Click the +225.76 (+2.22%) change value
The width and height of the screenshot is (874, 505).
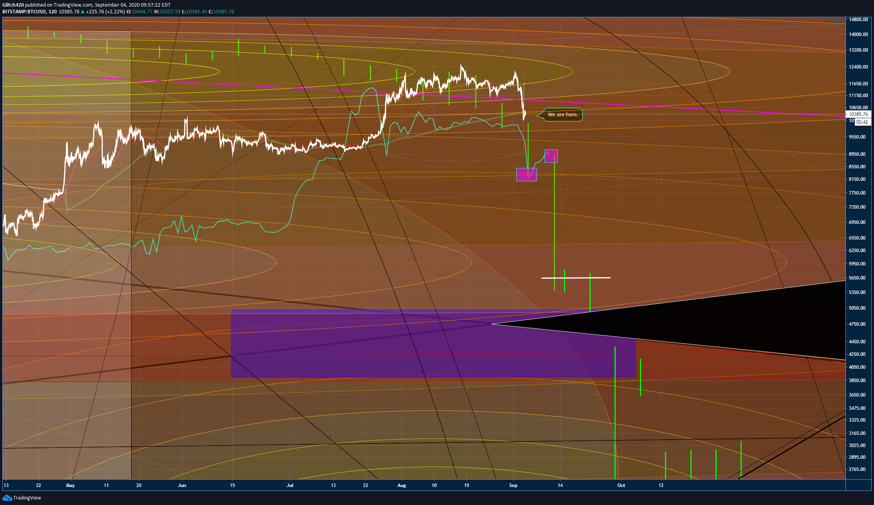pyautogui.click(x=105, y=12)
